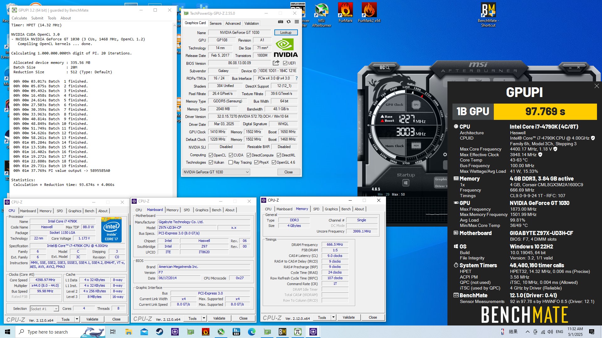Open the Socket #1 selection dropdown

pyautogui.click(x=44, y=309)
